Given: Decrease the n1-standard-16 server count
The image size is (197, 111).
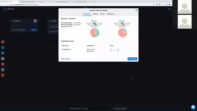Looking at the screenshot, I should point(111,50).
